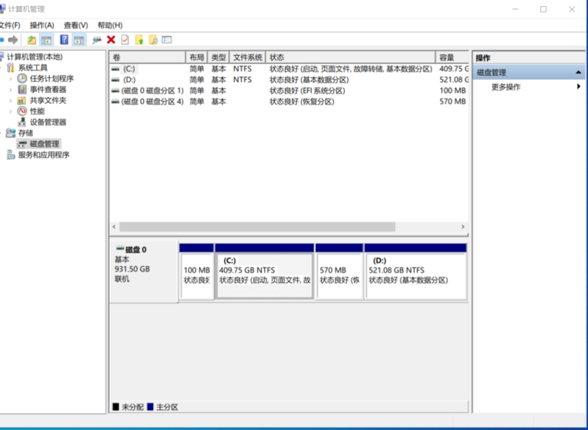Click the red X delete toolbar icon
The width and height of the screenshot is (588, 430).
pos(111,40)
